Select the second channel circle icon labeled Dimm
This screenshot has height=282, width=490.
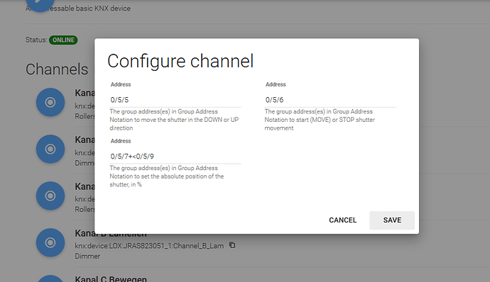point(50,149)
